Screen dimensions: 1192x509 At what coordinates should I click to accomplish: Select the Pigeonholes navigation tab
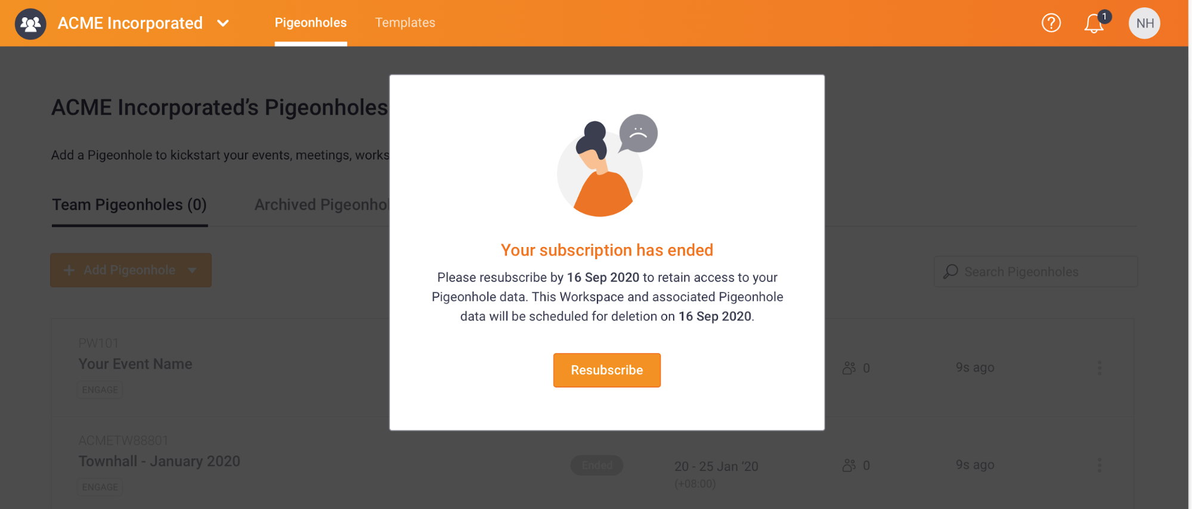coord(311,23)
